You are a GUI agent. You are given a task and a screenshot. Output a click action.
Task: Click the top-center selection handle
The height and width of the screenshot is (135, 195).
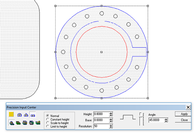(101, 6)
